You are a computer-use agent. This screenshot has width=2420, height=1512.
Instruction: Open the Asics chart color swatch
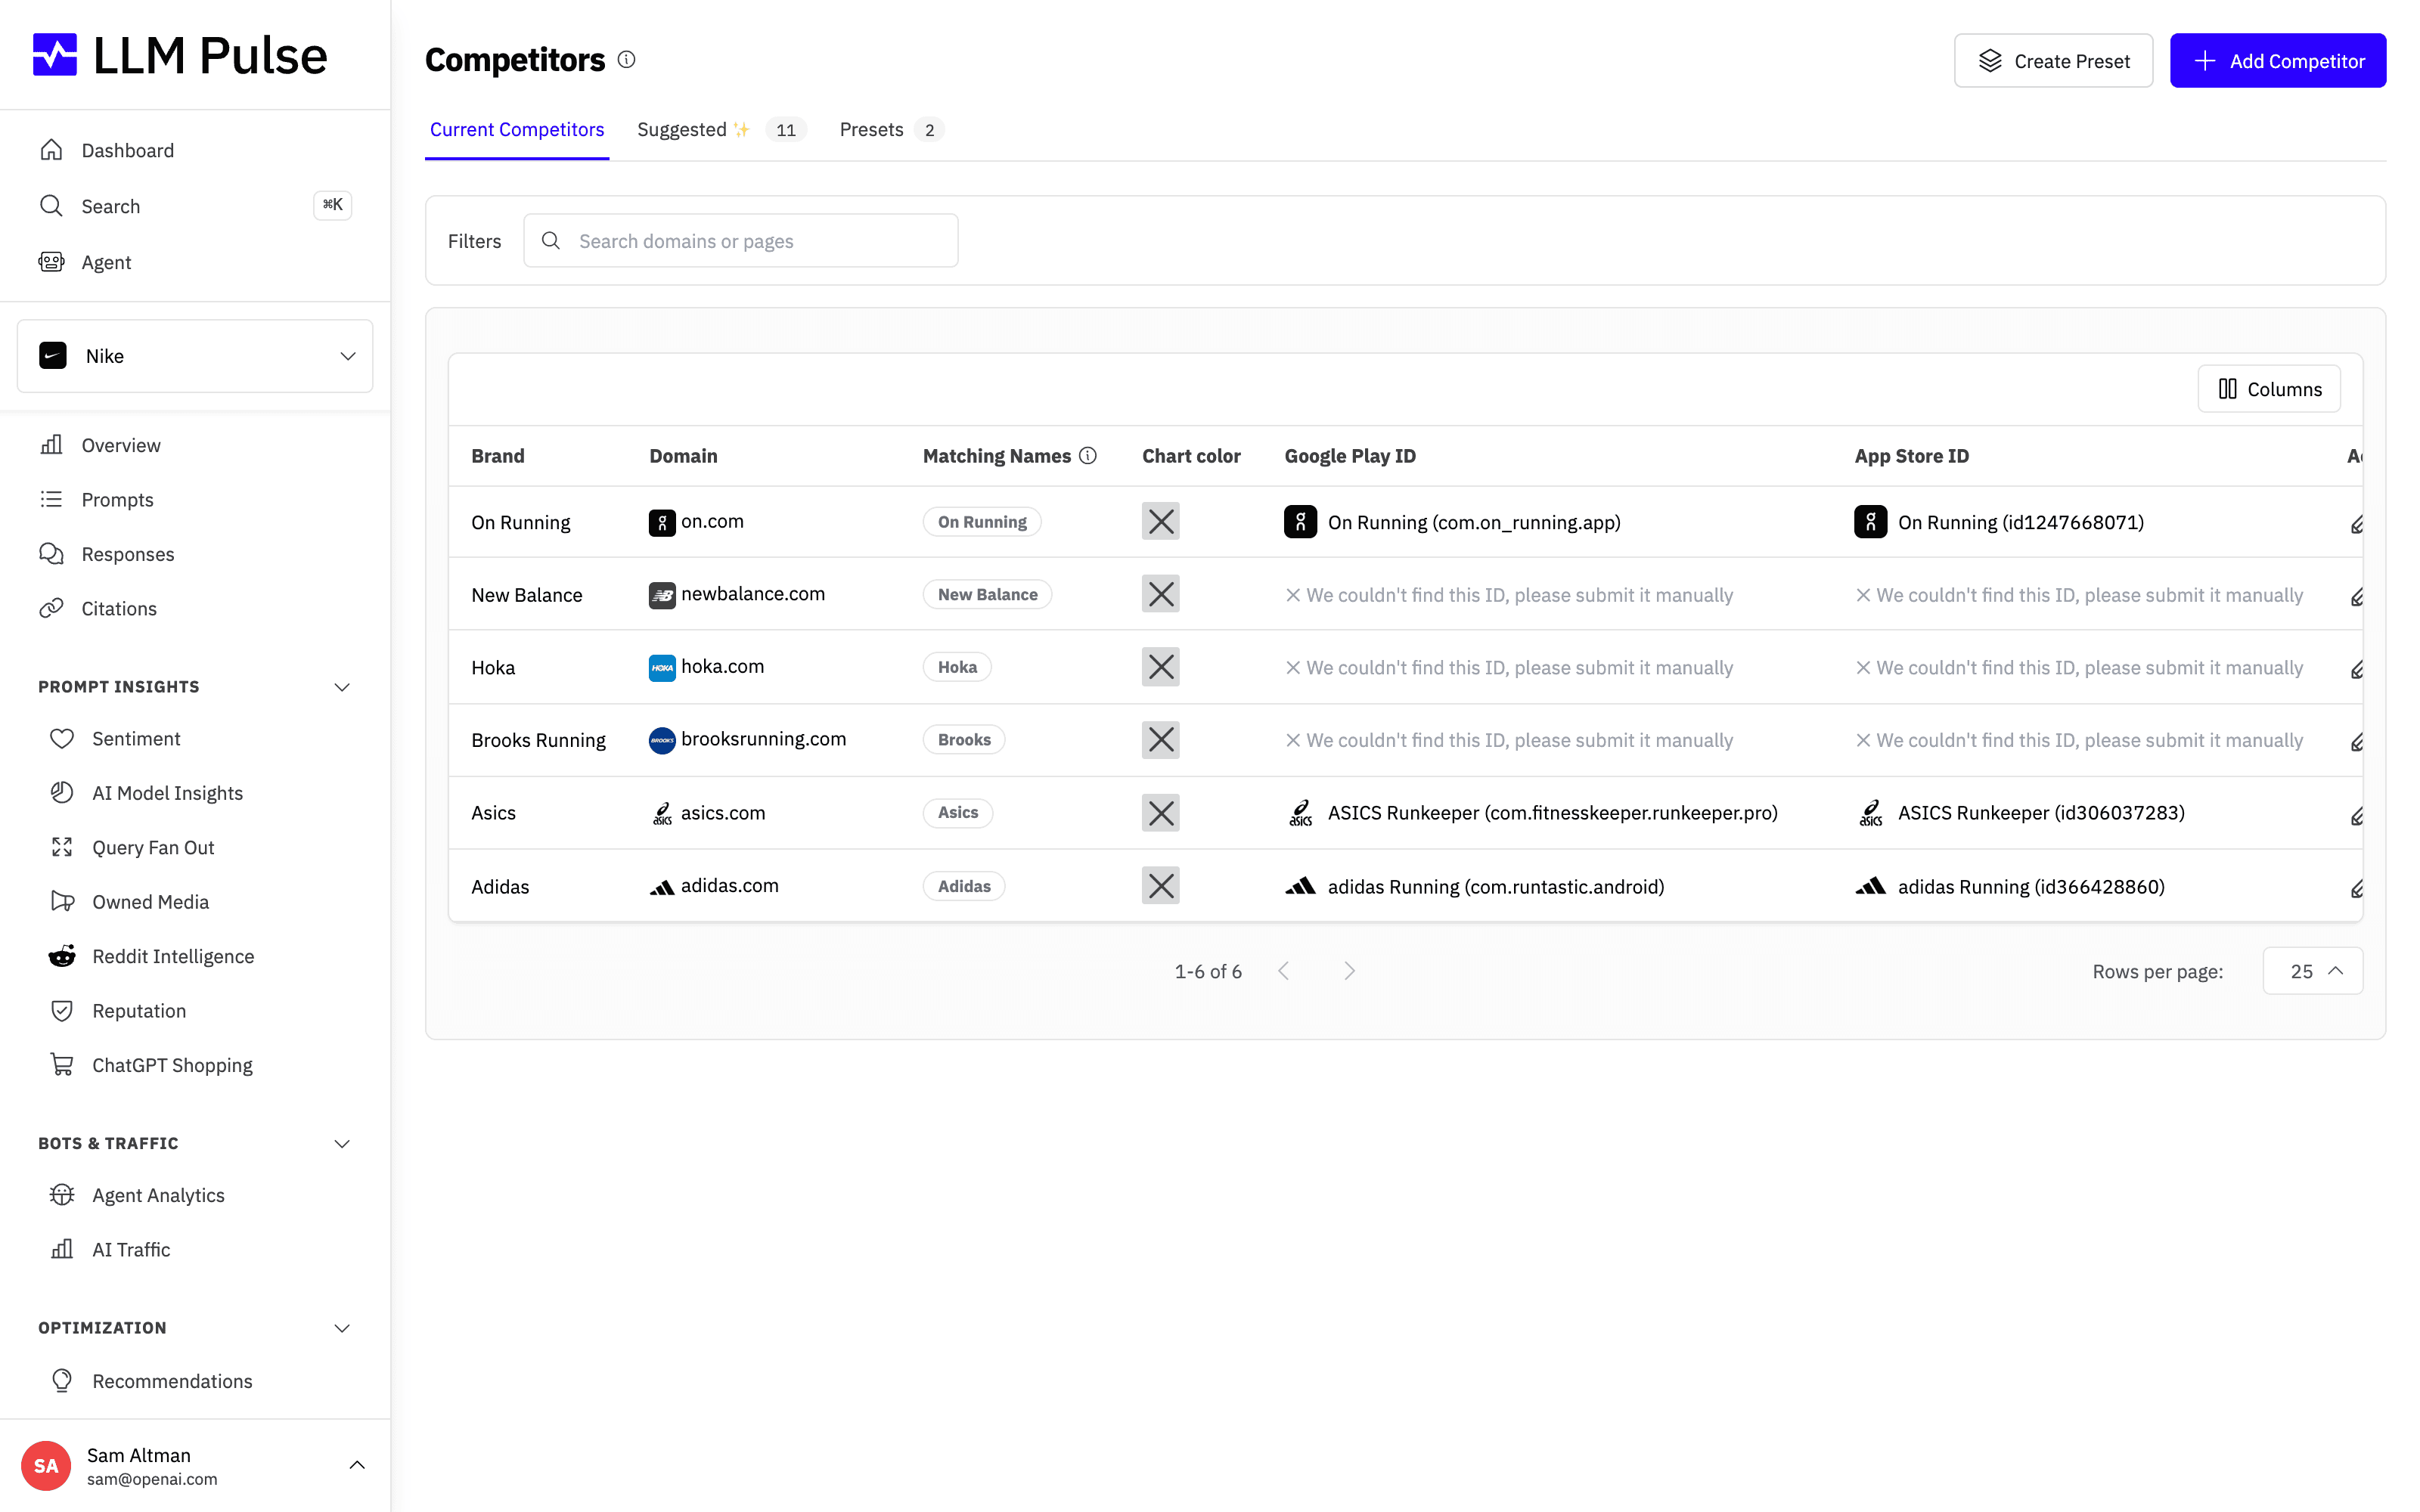(1160, 813)
